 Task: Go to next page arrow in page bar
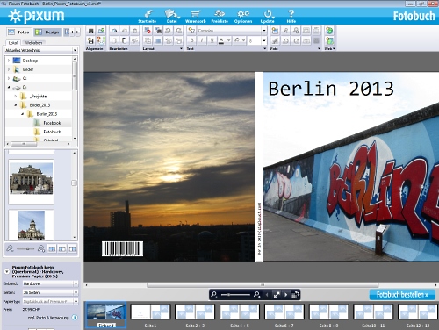286,295
